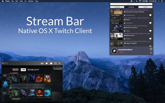Open Notification Center list icon
The width and height of the screenshot is (165, 103).
point(162,1)
